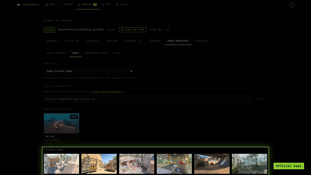
Task: Open the History (1) tab
Action: tap(133, 41)
